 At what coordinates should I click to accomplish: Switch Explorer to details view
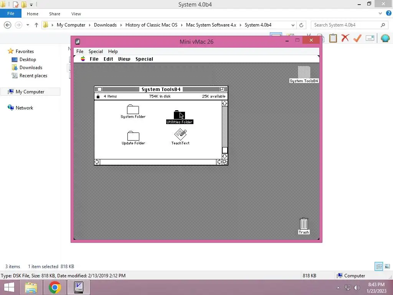click(x=379, y=266)
